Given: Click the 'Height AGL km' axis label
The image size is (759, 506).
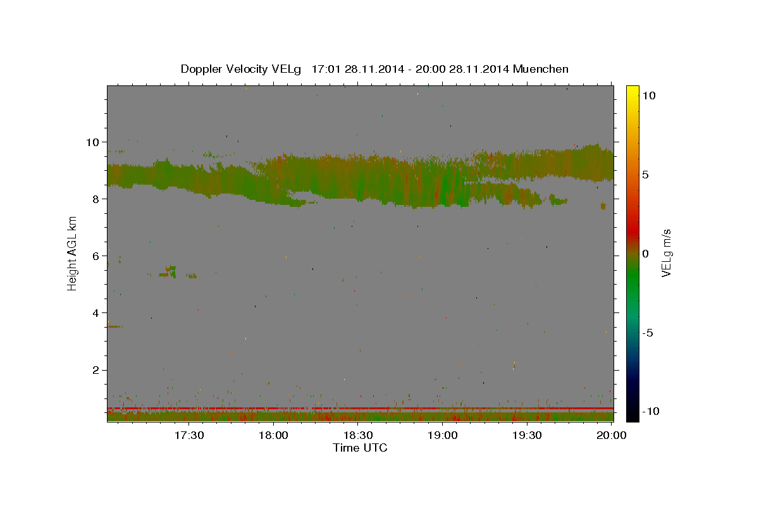Looking at the screenshot, I should 73,254.
